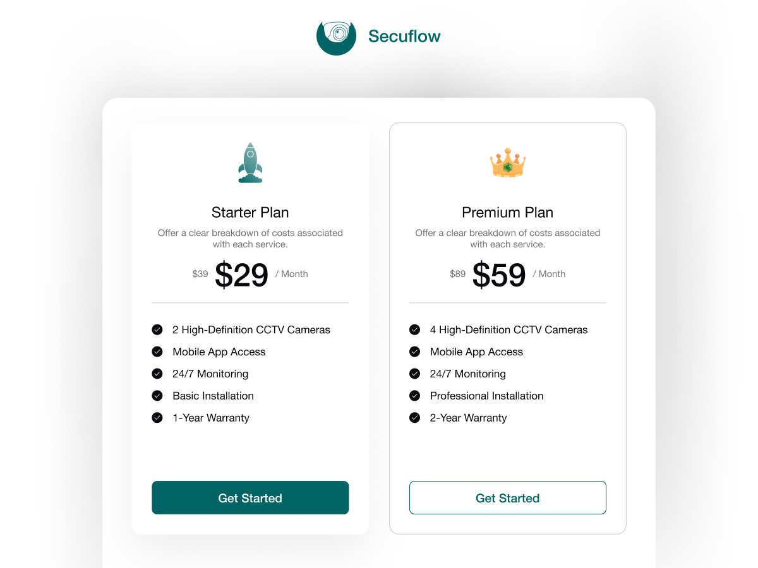
Task: Click the crossed-out $89 original price
Action: click(457, 274)
